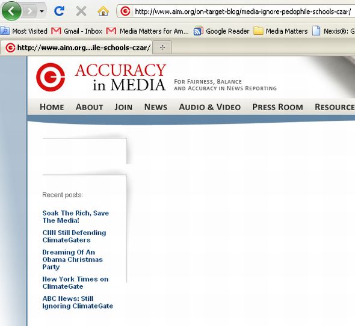Screen dimensions: 355x326
Task: Open the post 'Soak The Rich, Save The Media!'
Action: 76,217
